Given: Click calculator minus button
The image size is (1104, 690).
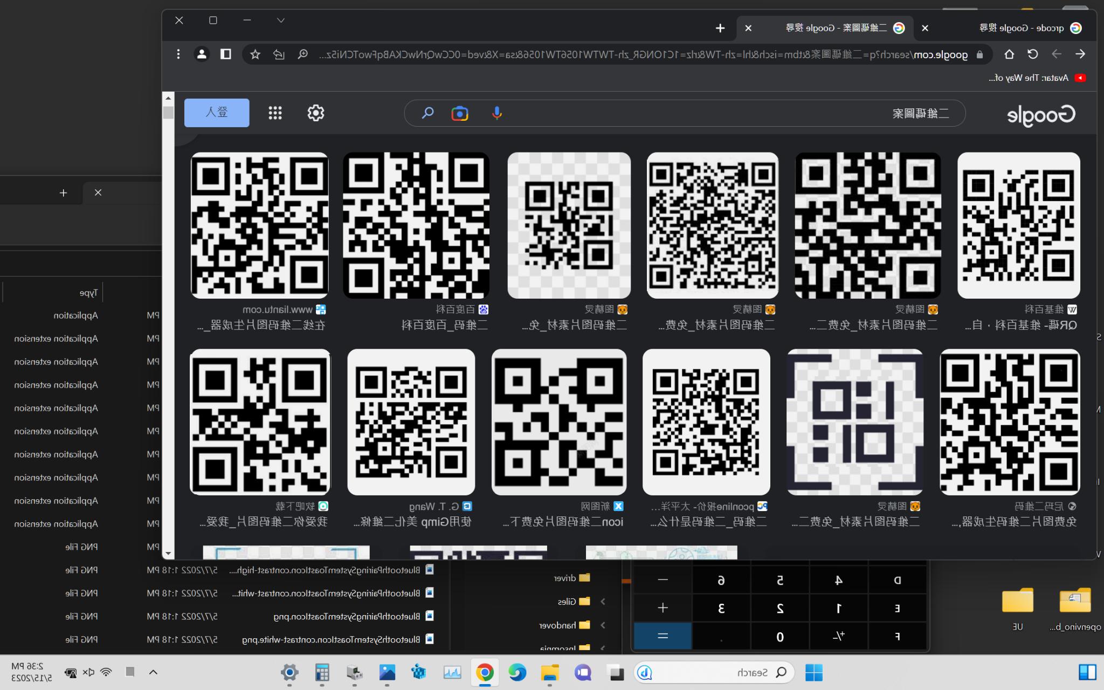Looking at the screenshot, I should coord(663,580).
